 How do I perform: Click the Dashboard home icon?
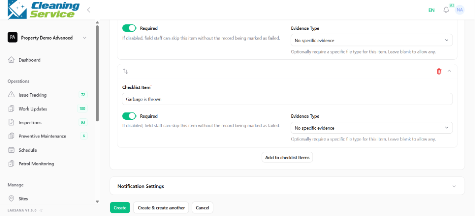[x=11, y=60]
